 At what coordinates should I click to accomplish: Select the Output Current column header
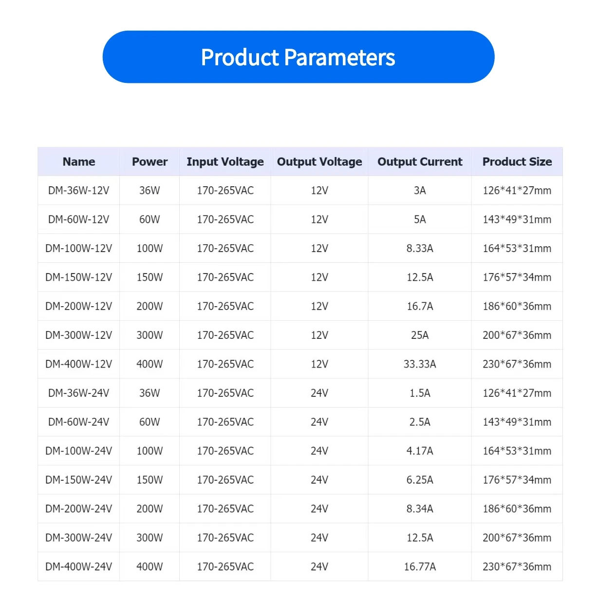420,162
